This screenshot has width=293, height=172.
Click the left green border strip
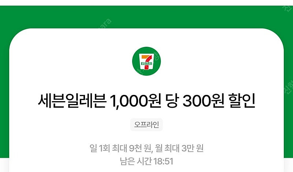click(x=4, y=93)
